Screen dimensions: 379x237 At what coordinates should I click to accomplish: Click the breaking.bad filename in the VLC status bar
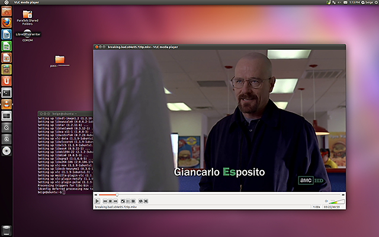[x=116, y=207]
